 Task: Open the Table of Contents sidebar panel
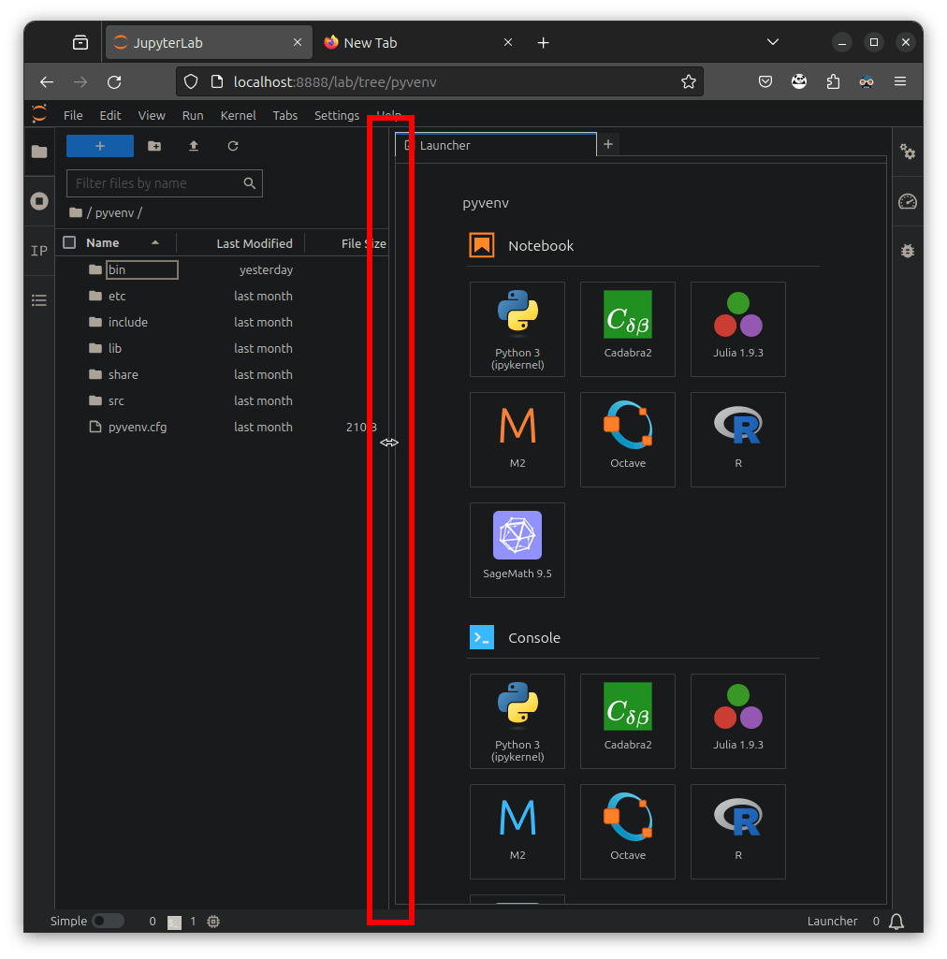coord(39,299)
